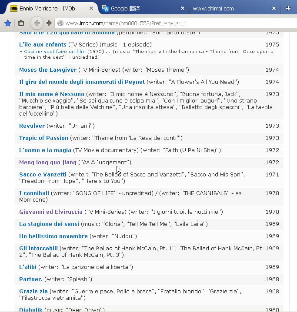Click the "As A Judgement" credit text
The width and height of the screenshot is (297, 312).
(x=105, y=163)
